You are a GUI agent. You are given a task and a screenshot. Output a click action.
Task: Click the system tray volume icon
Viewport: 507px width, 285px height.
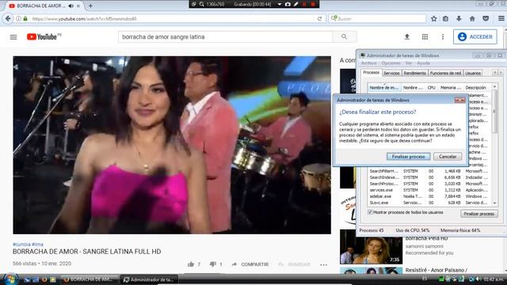478,279
